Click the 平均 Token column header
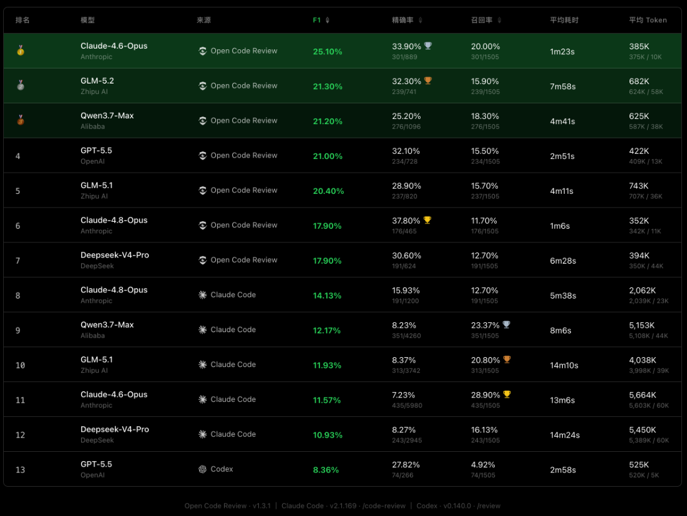Image resolution: width=687 pixels, height=516 pixels. 648,20
